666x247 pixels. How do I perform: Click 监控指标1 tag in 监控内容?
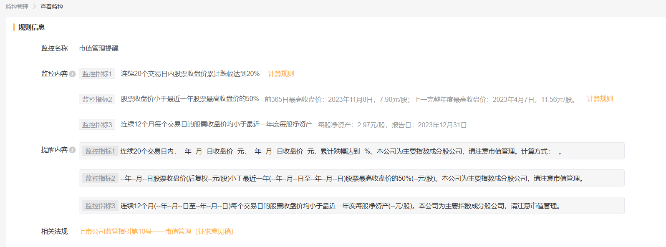coord(97,74)
